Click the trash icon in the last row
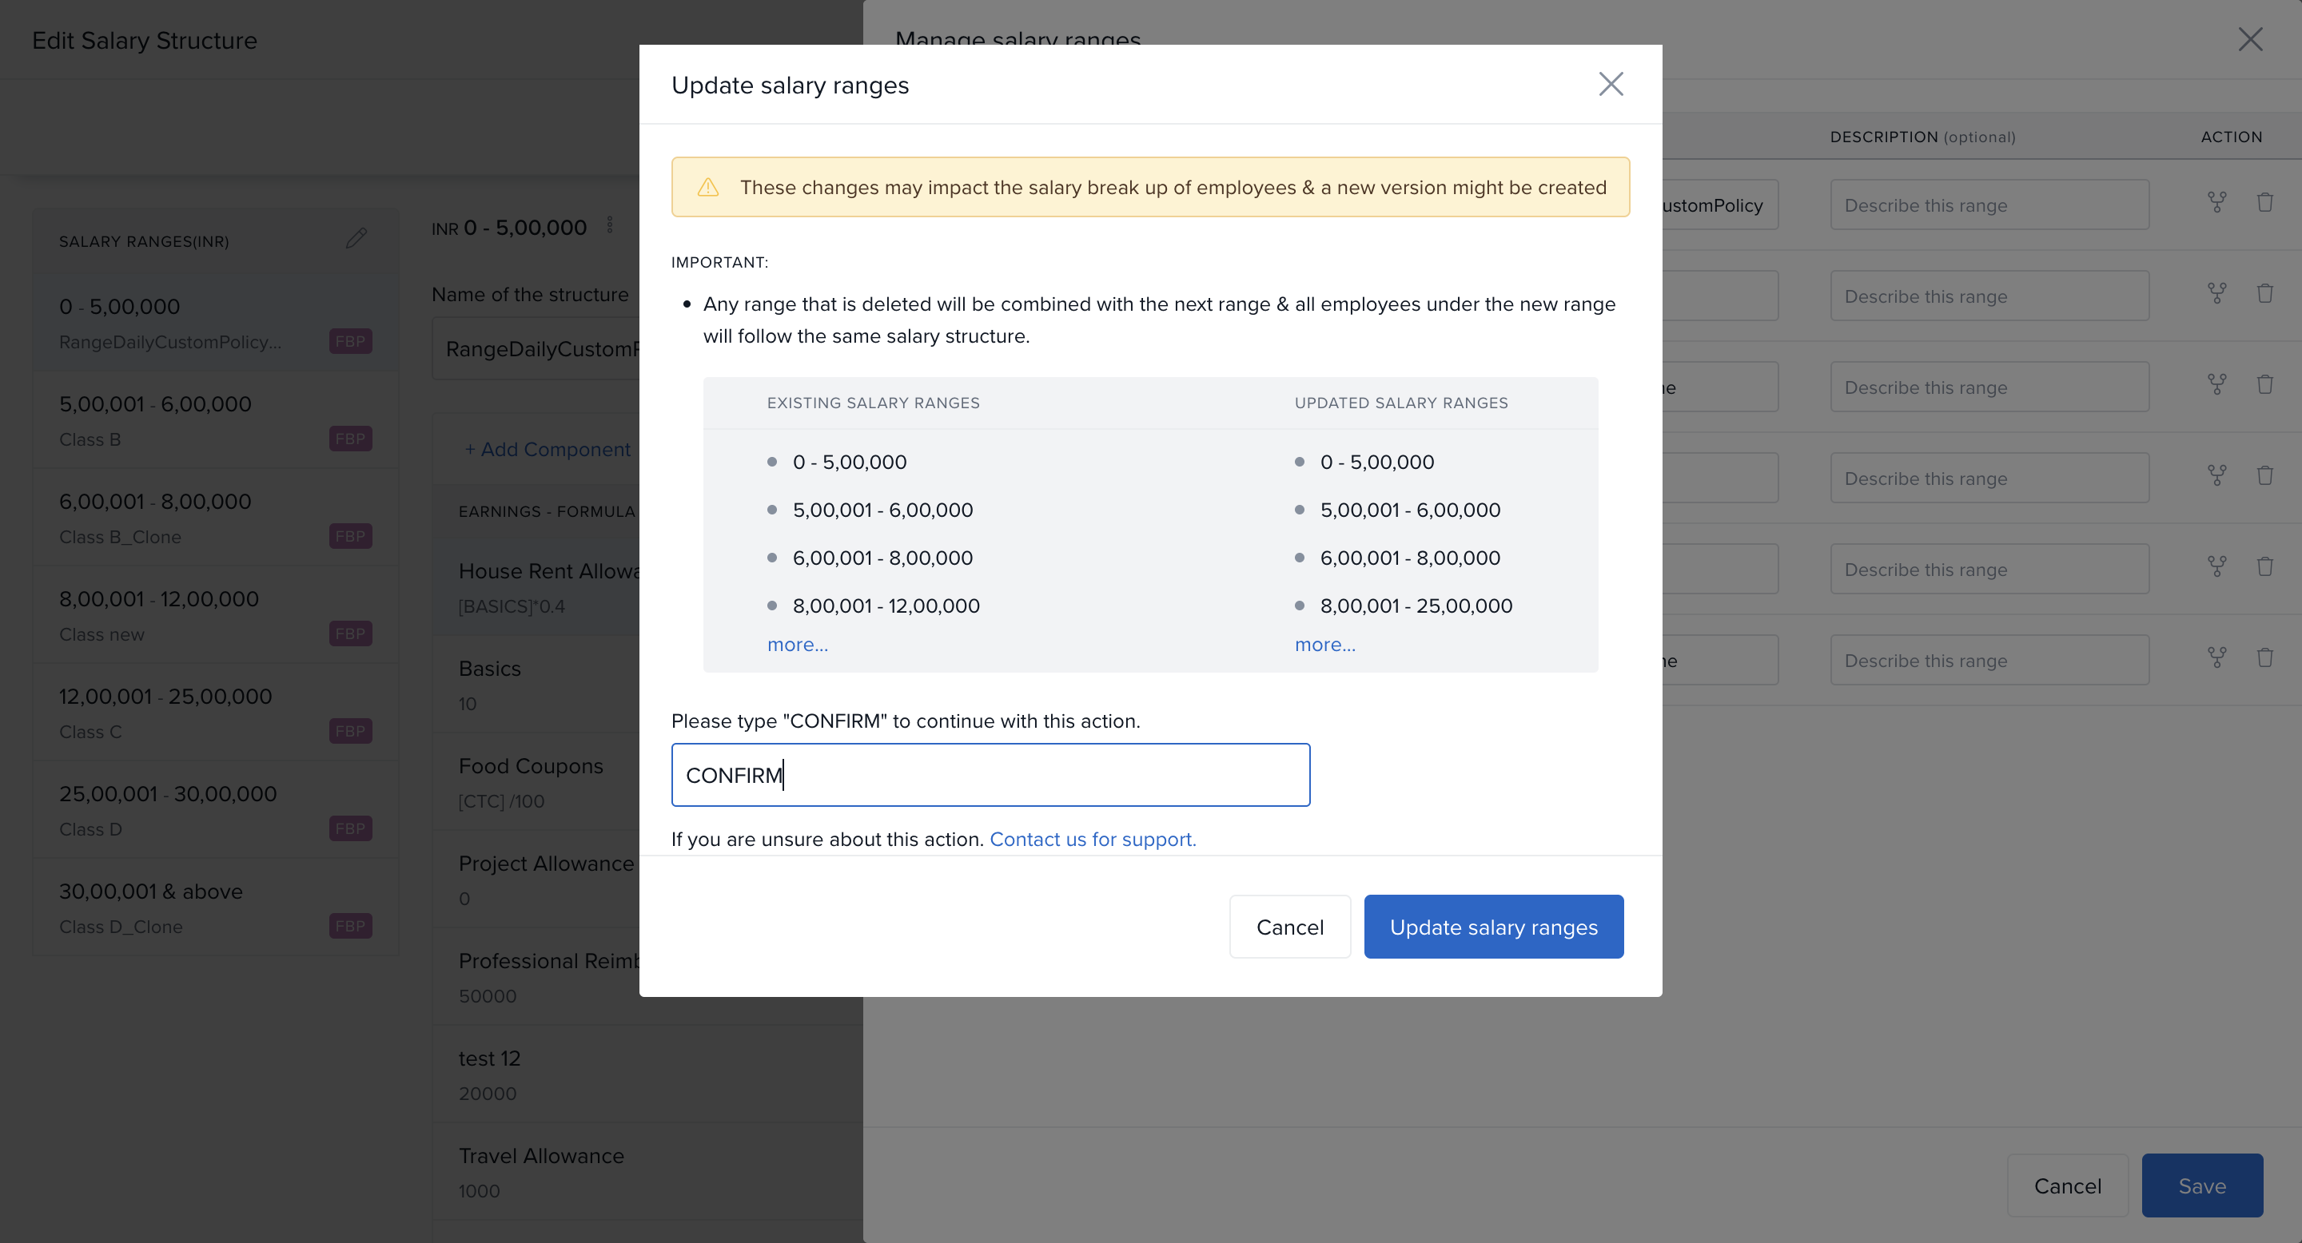2302x1243 pixels. pyautogui.click(x=2264, y=659)
